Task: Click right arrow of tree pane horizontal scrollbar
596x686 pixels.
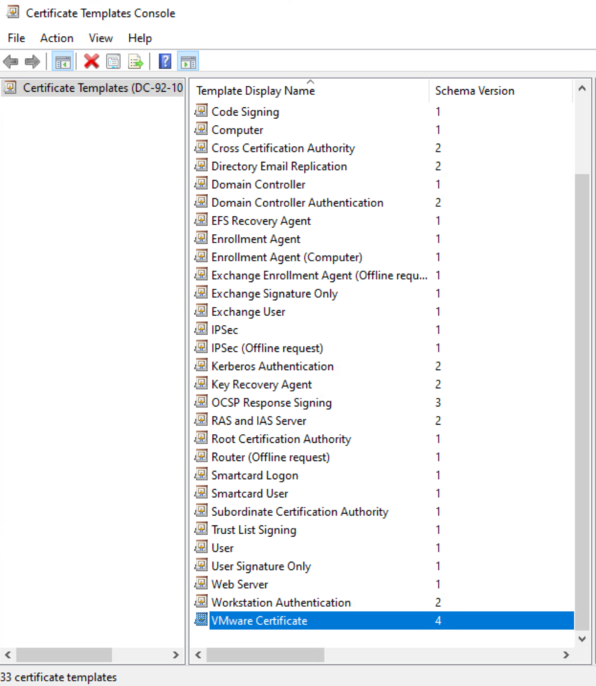Action: click(175, 655)
